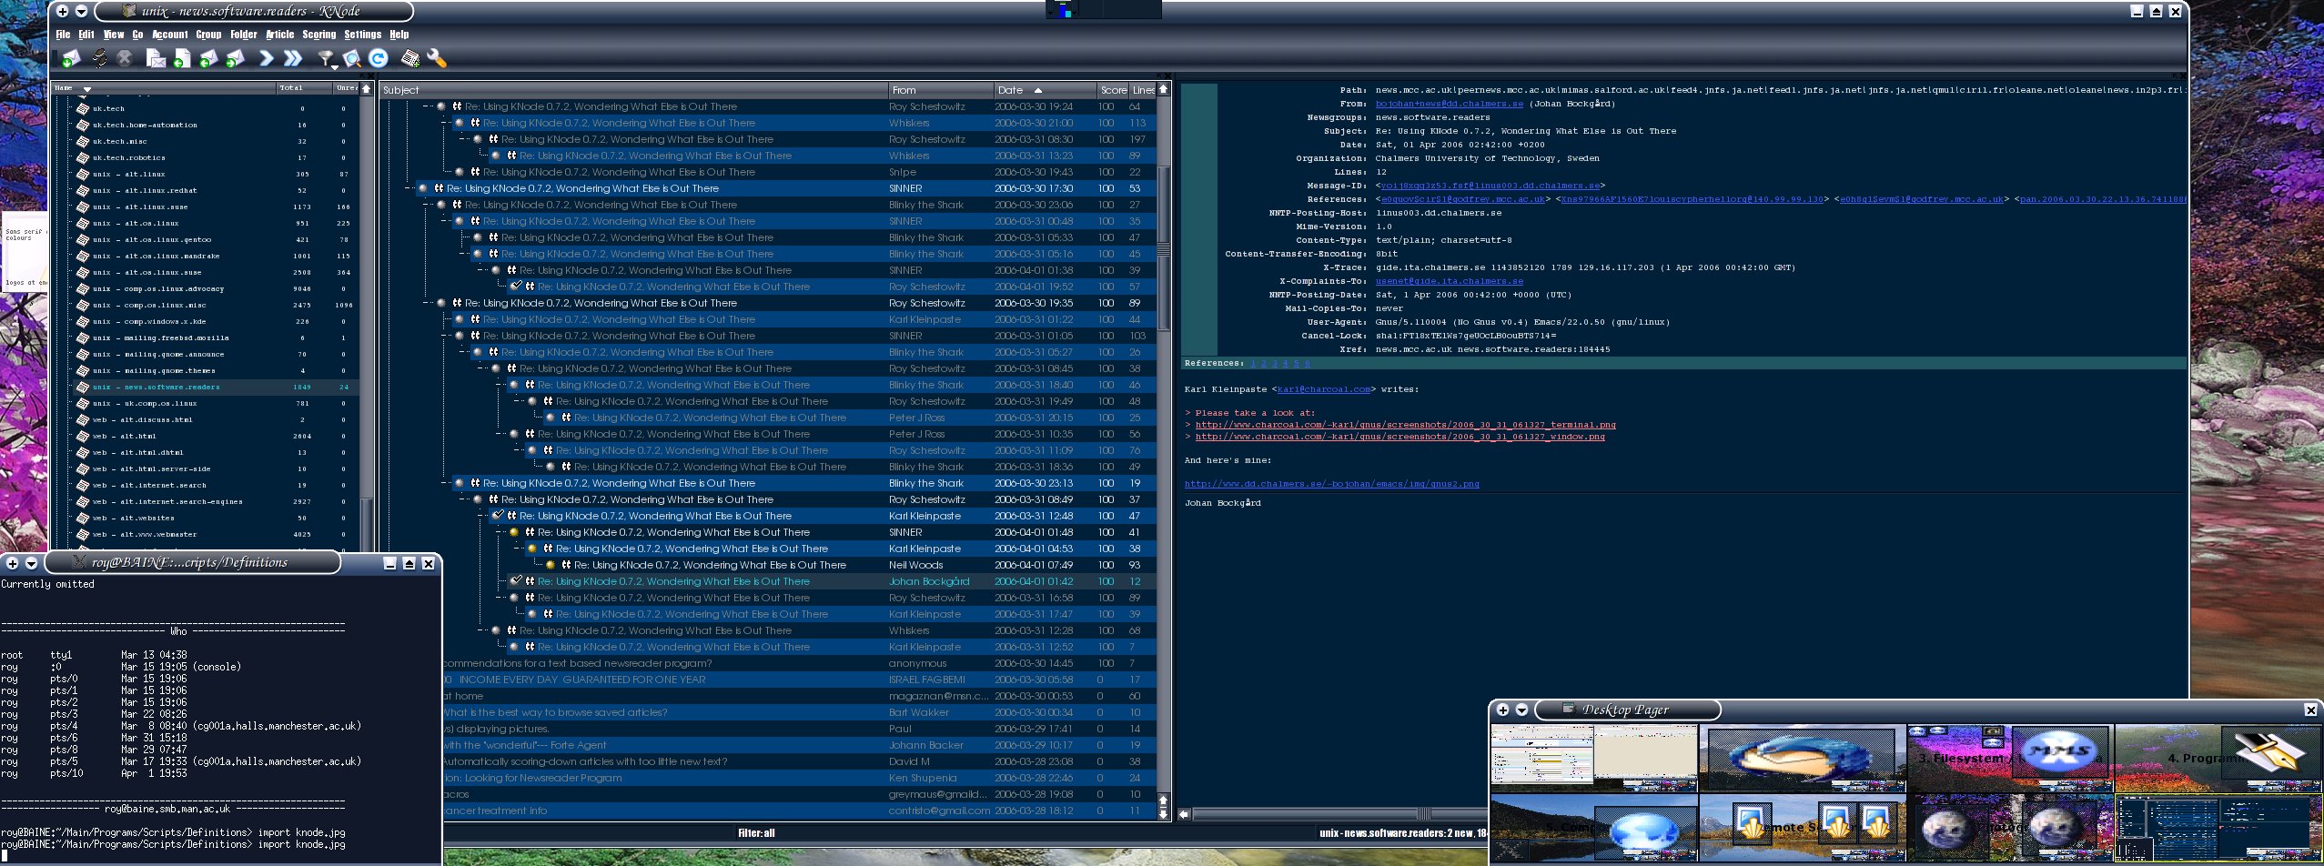Image resolution: width=2324 pixels, height=866 pixels.
Task: Click the bojohan+news@dd.chalmers.se From link
Action: [x=1449, y=104]
